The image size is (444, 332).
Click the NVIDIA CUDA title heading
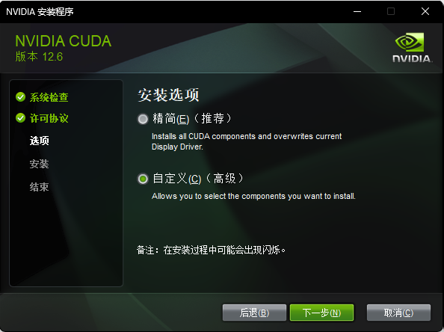click(x=63, y=41)
